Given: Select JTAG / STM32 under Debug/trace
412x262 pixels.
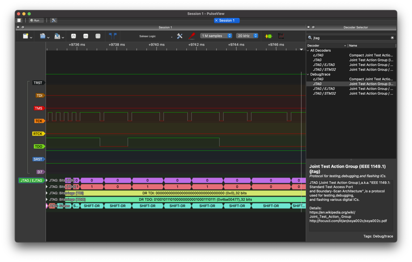Looking at the screenshot, I should 324,93.
